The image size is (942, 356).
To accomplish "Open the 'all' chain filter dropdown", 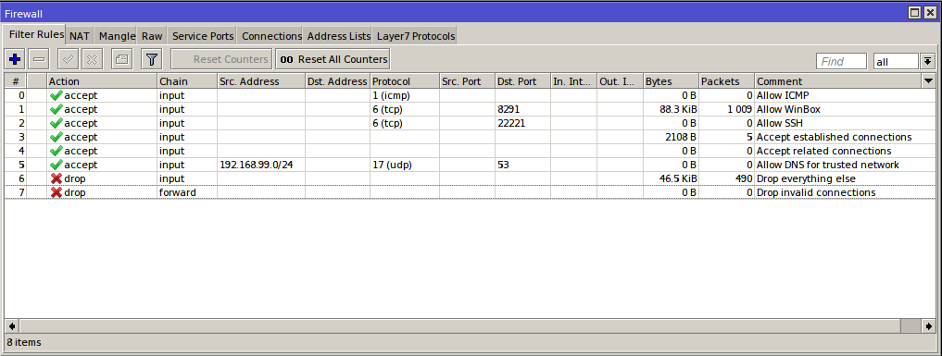I will point(928,61).
